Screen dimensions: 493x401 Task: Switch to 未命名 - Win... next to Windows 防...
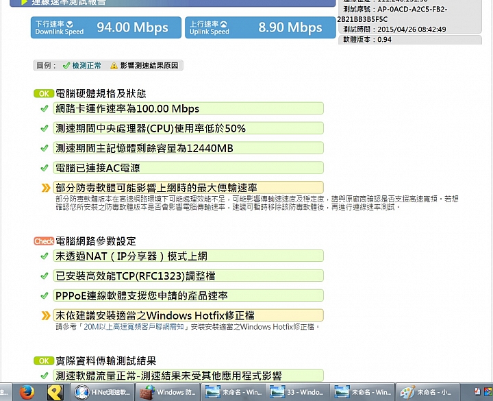click(233, 392)
